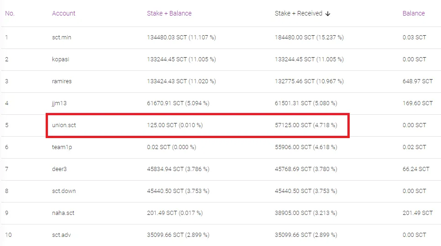Open the kopasi account
Viewport: 441px width, 246px height.
pyautogui.click(x=61, y=59)
